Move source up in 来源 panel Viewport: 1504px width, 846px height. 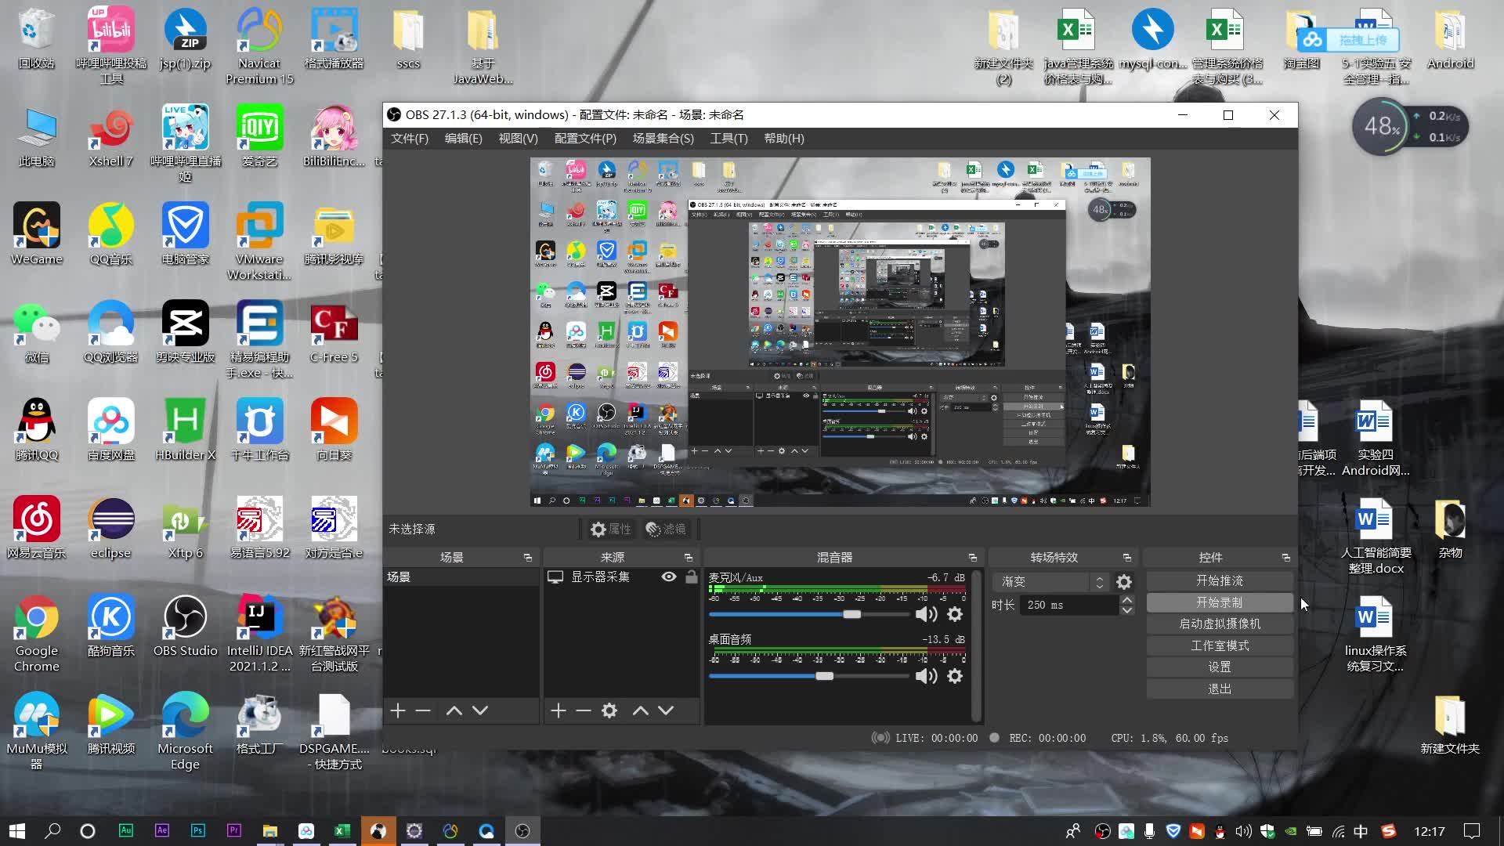click(x=640, y=710)
